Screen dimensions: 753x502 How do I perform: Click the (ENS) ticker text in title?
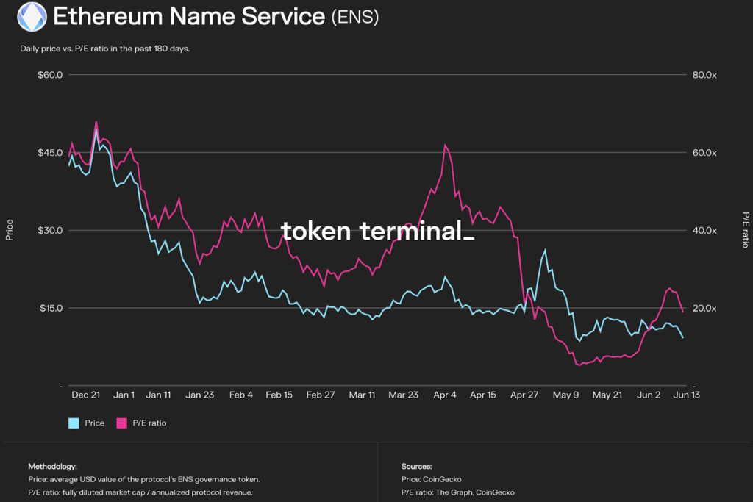point(355,17)
